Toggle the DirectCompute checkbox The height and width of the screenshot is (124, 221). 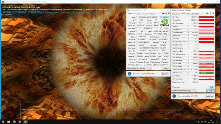pyautogui.click(x=151, y=62)
